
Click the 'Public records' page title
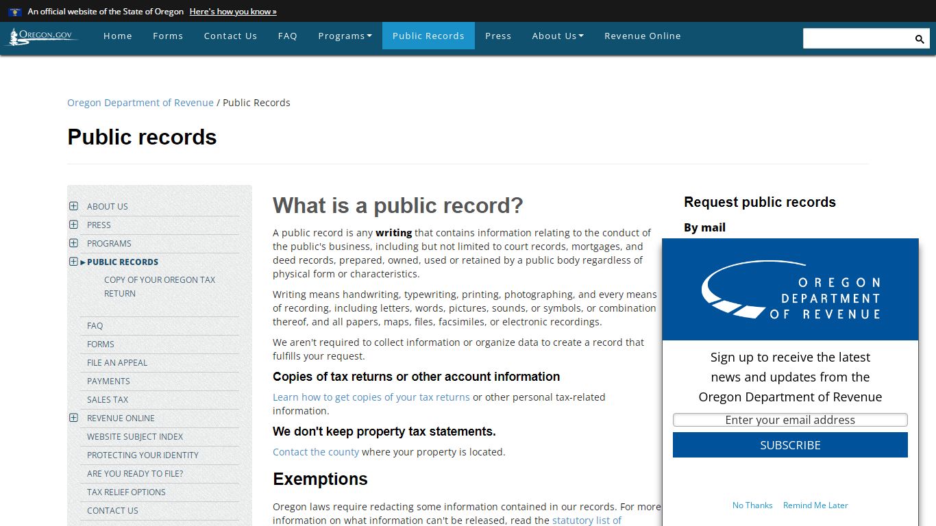(x=142, y=137)
